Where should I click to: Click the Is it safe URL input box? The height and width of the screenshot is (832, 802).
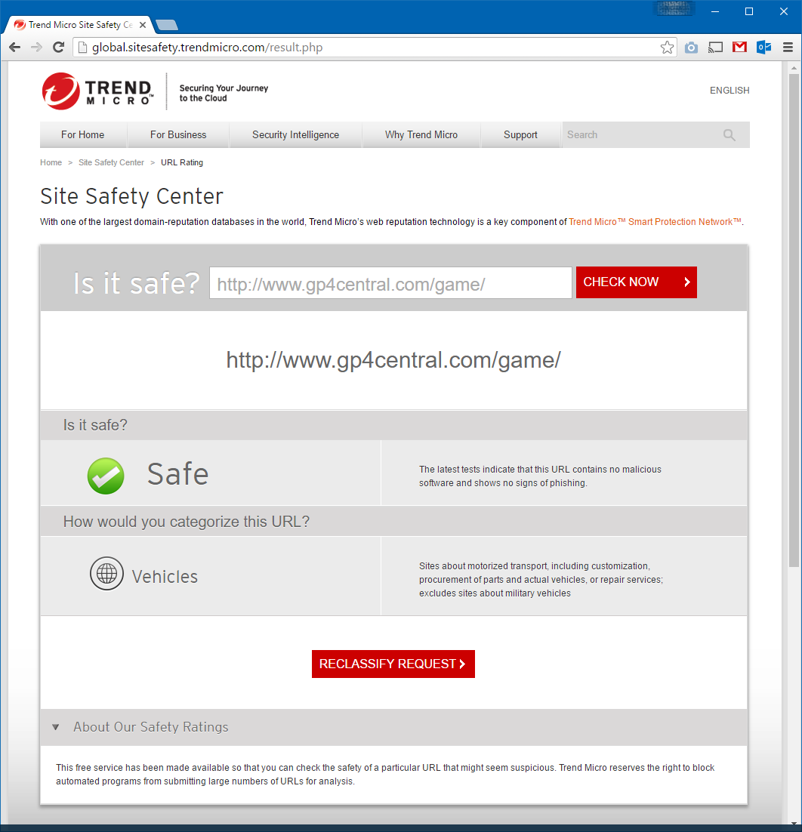[x=390, y=283]
